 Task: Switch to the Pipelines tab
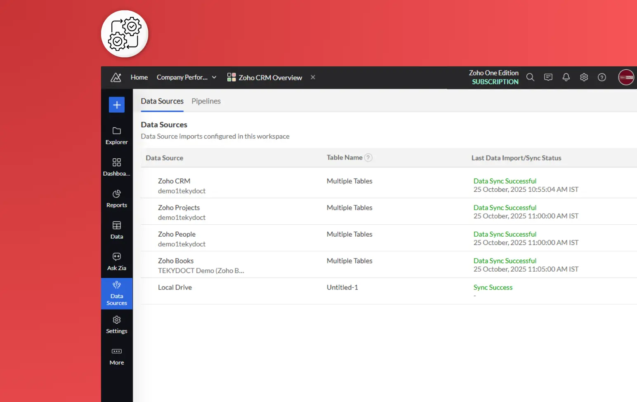pos(206,101)
